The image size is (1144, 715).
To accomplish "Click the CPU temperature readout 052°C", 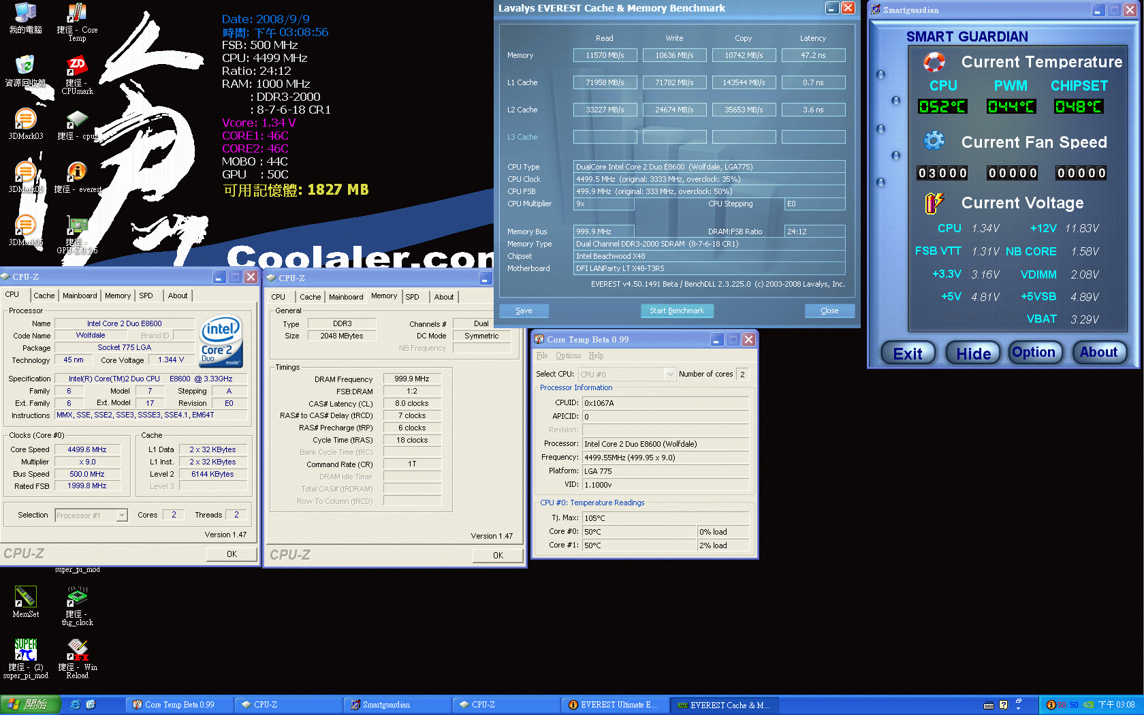I will click(x=942, y=106).
